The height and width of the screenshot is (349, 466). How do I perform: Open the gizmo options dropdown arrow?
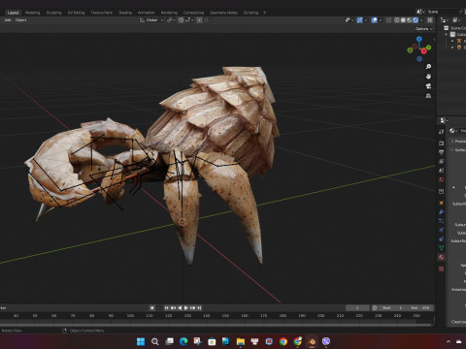366,20
